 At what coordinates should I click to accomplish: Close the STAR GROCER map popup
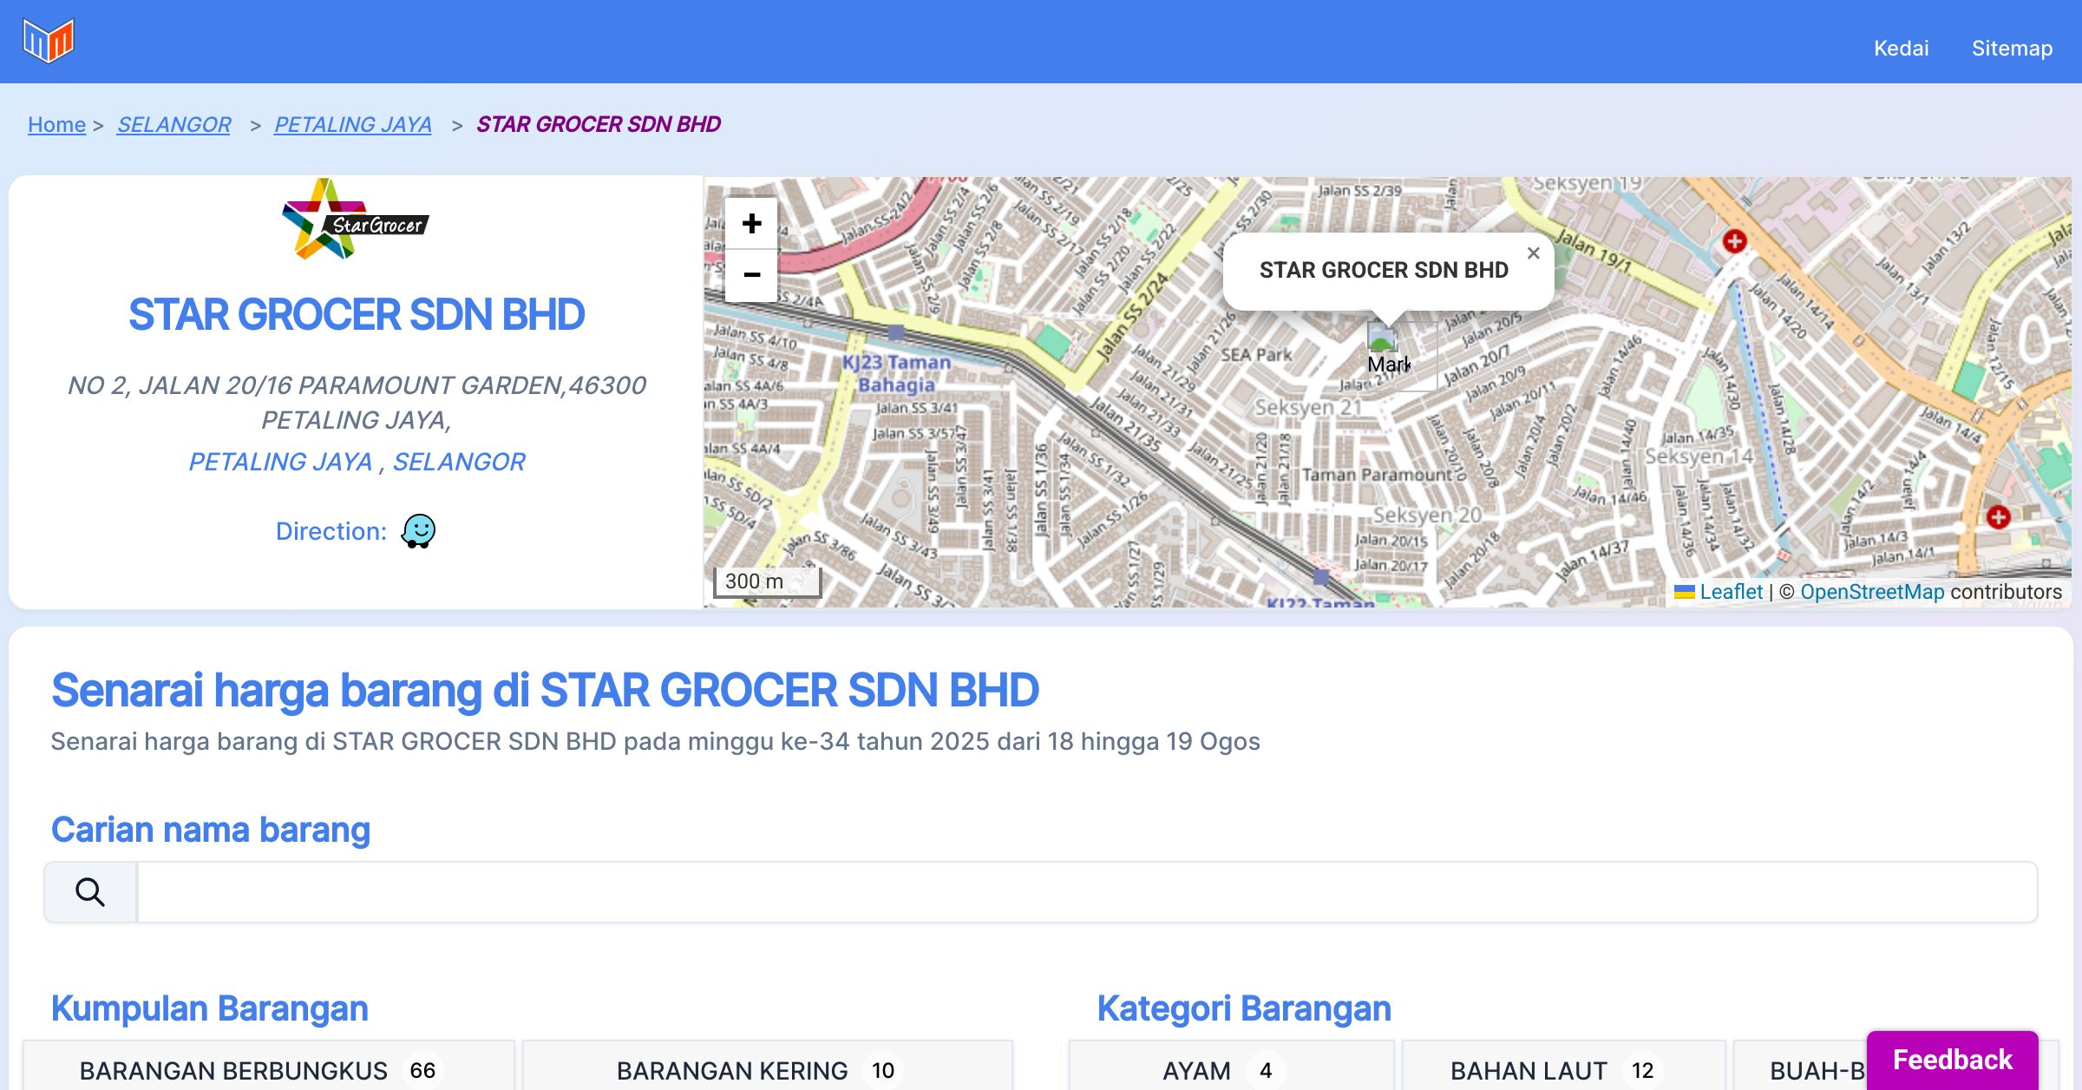[x=1533, y=253]
